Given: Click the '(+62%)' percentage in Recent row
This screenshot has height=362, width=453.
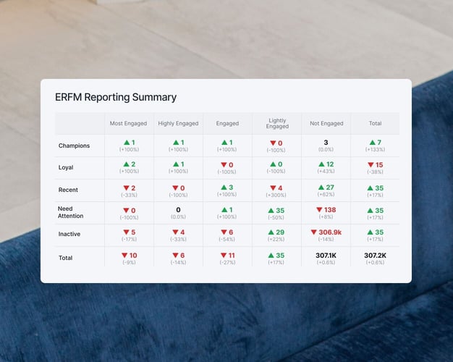Looking at the screenshot, I should (326, 194).
